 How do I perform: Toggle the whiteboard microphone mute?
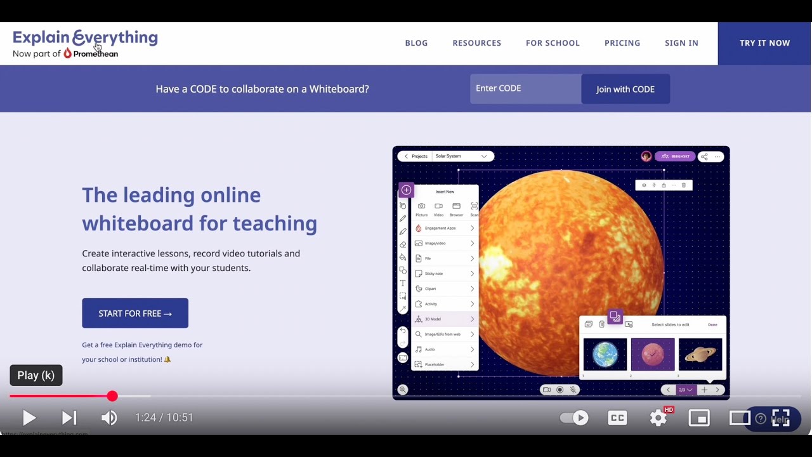(x=573, y=390)
